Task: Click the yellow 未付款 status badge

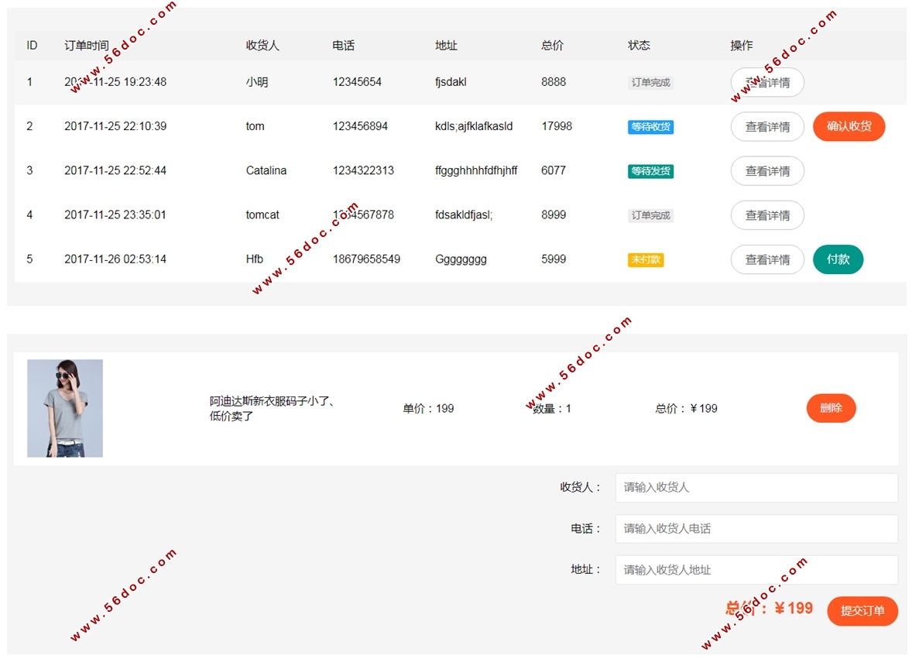Action: [x=645, y=260]
